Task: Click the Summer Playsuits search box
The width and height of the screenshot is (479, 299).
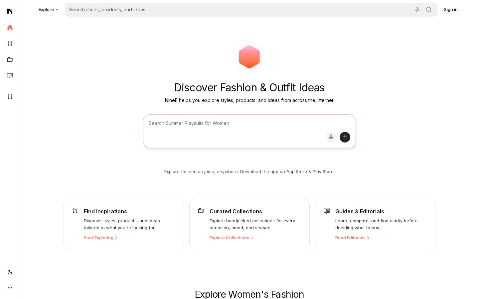Action: pyautogui.click(x=249, y=131)
